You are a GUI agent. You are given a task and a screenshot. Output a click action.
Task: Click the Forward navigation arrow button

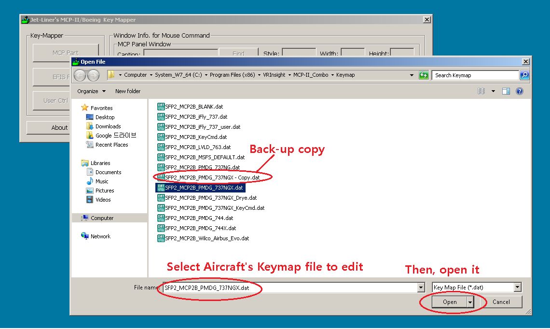[x=93, y=75]
